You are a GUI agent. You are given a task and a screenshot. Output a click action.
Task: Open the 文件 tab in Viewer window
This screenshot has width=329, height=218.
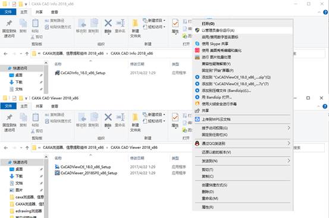click(8, 106)
